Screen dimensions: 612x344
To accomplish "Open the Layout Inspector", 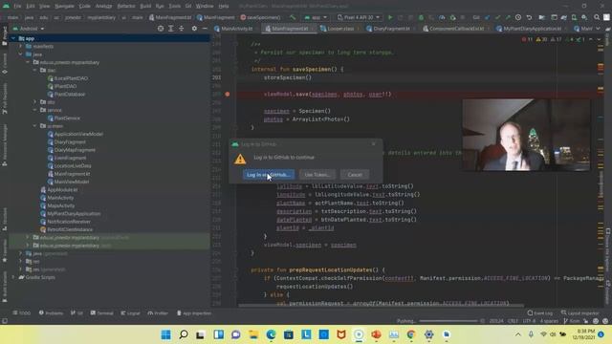I will click(579, 312).
